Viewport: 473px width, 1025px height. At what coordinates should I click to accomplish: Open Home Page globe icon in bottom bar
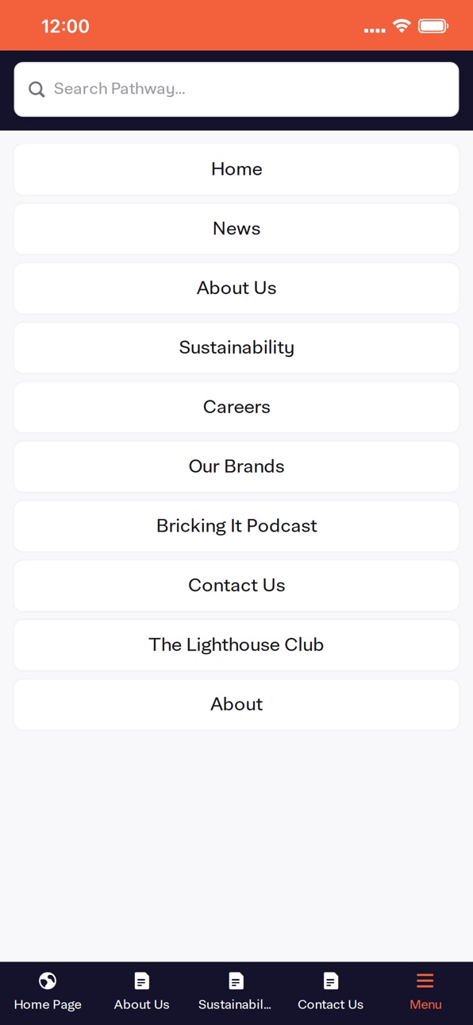tap(48, 981)
